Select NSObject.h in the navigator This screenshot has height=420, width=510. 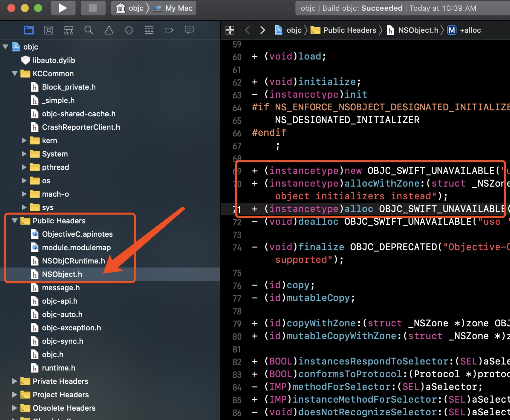[x=110, y=274]
